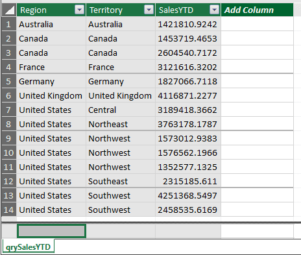Click the Add Column header
The height and width of the screenshot is (255, 301).
[x=257, y=10]
